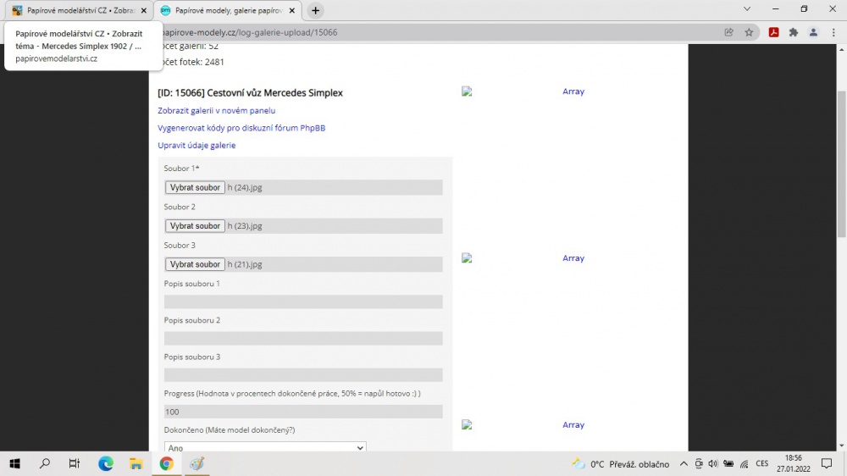This screenshot has width=847, height=476.
Task: Switch to Papírové modelářství CZ tab
Action: pyautogui.click(x=80, y=10)
